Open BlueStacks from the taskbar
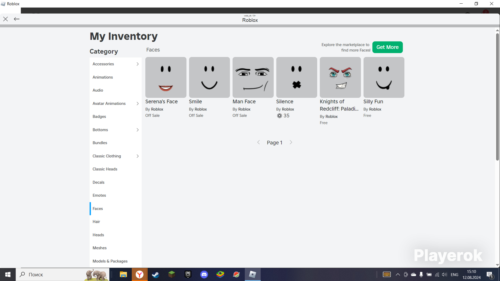Screen dimensions: 500x281 pos(220,275)
